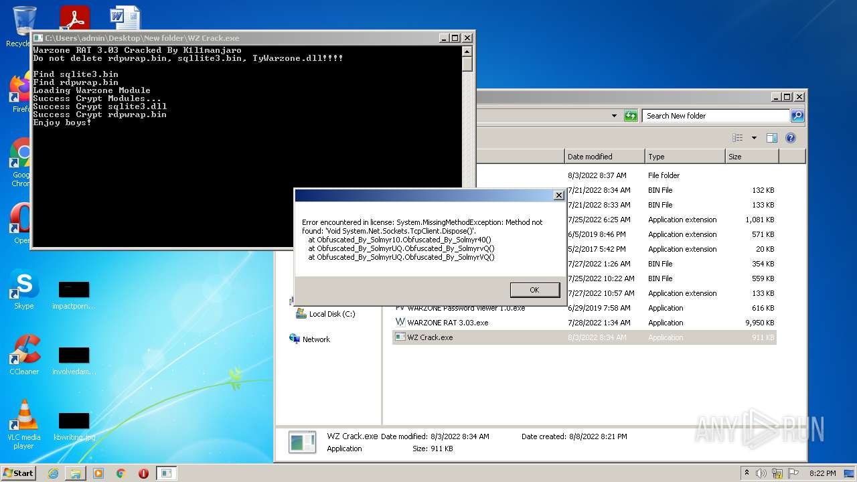Open Opera from the taskbar
This screenshot has width=857, height=482.
point(143,473)
